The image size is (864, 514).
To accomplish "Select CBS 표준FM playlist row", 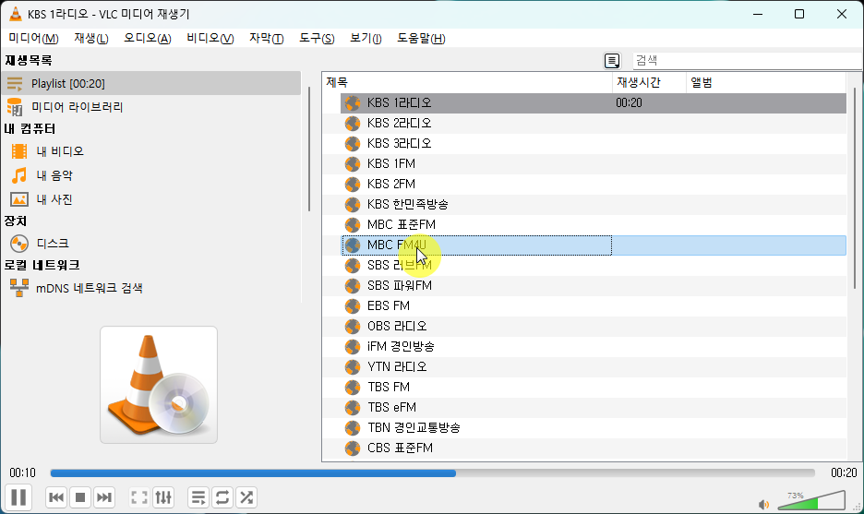I will coord(594,448).
